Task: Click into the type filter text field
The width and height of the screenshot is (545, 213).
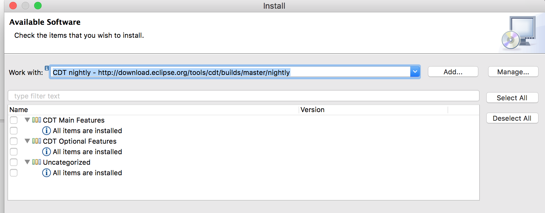Action: click(243, 96)
